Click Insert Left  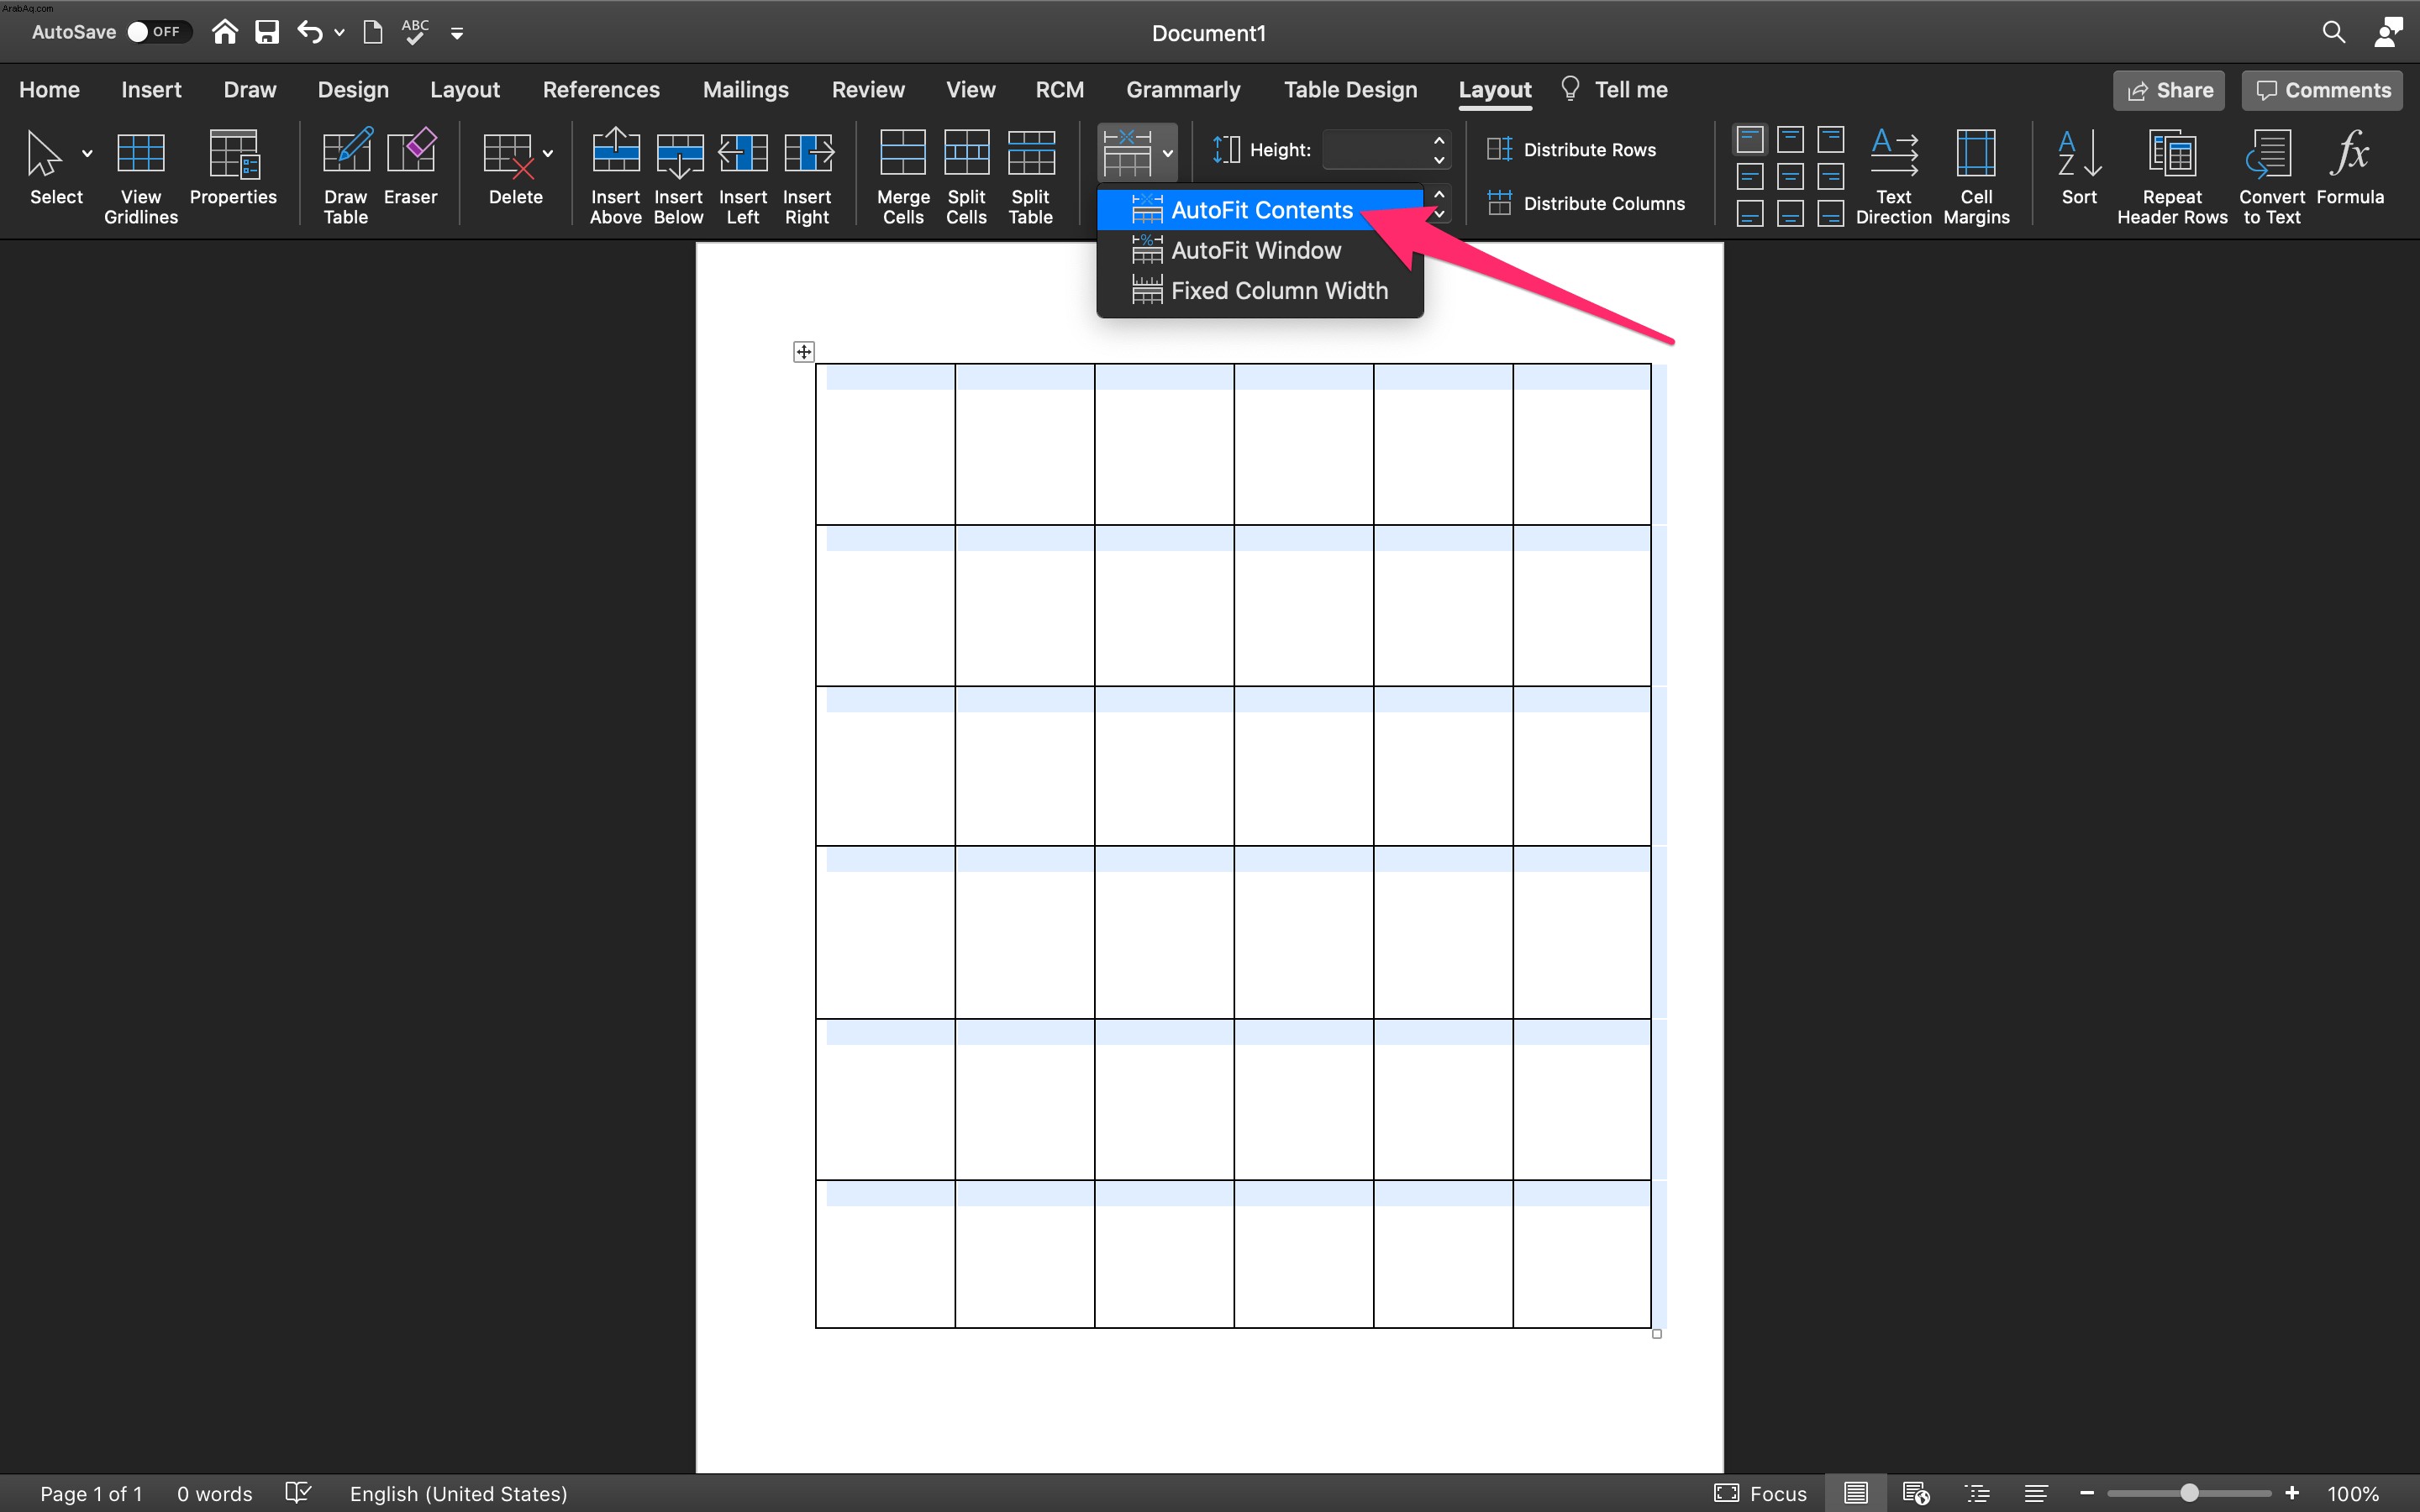click(x=743, y=176)
